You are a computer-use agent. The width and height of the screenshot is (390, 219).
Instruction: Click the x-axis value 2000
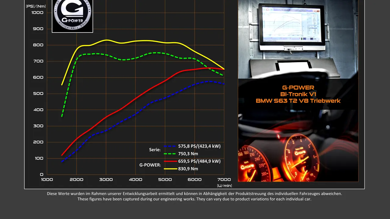click(76, 179)
